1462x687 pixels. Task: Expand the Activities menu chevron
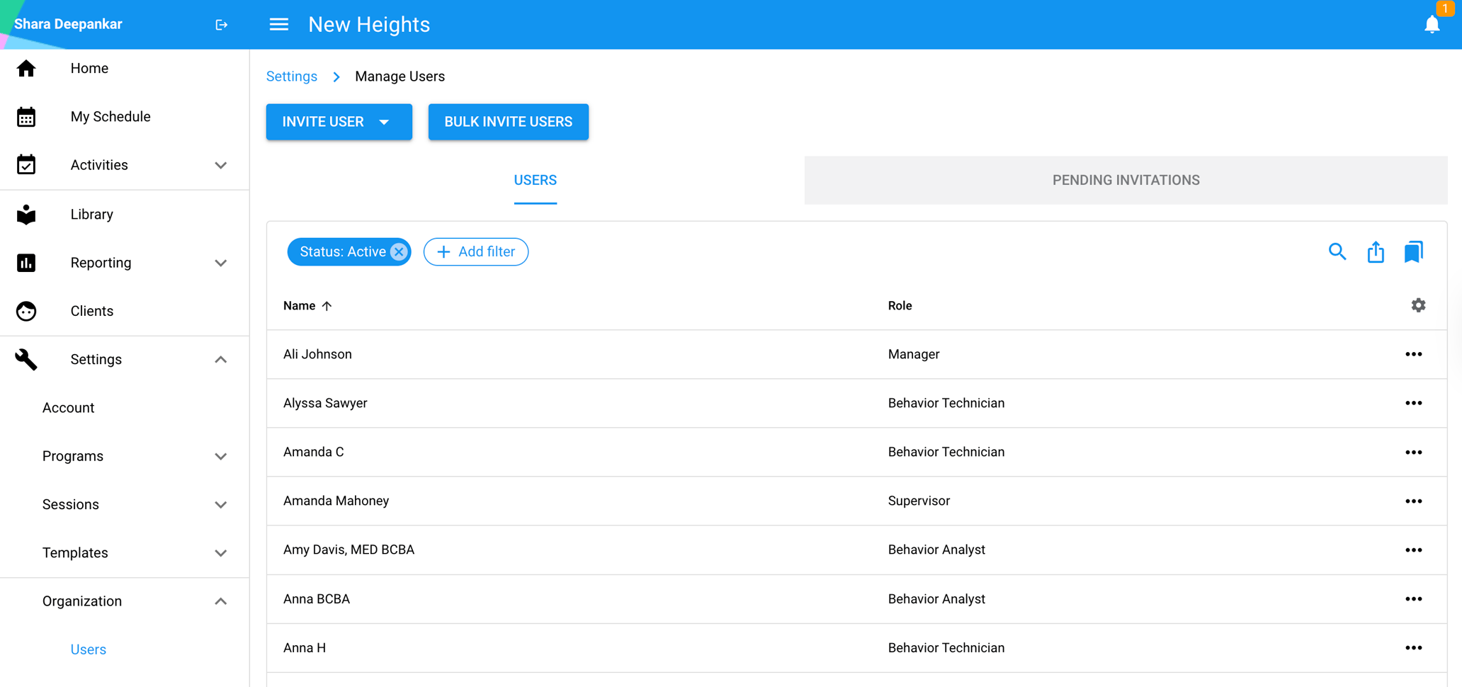point(221,165)
